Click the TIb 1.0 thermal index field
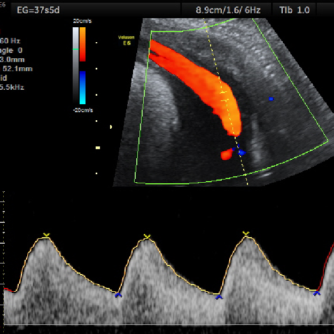334x334 pixels. pos(294,9)
